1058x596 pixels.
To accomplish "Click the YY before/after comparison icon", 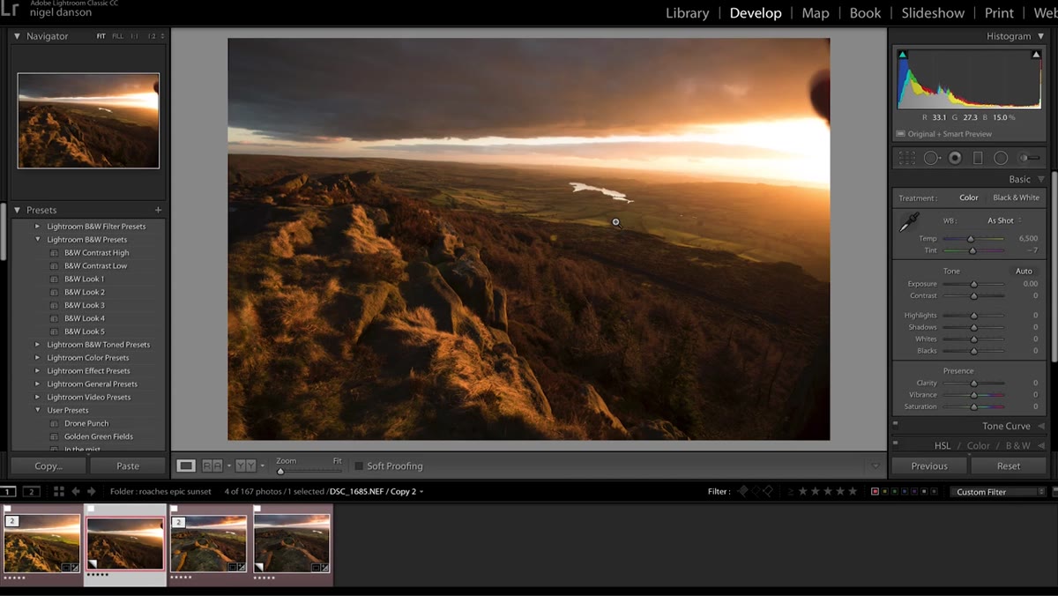I will tap(246, 466).
